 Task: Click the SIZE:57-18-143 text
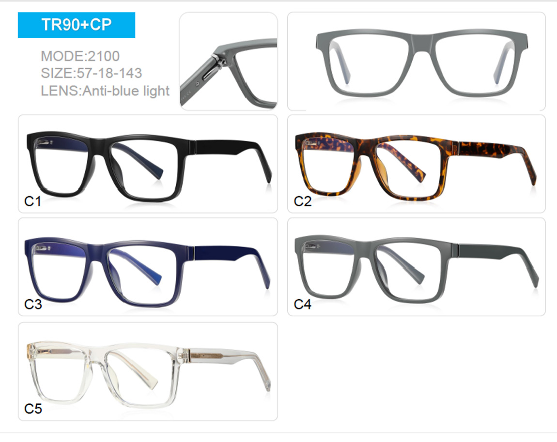click(91, 73)
